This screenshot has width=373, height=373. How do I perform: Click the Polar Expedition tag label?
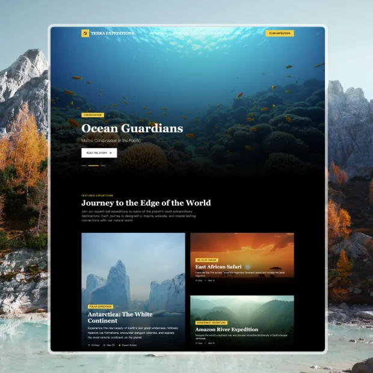101,307
